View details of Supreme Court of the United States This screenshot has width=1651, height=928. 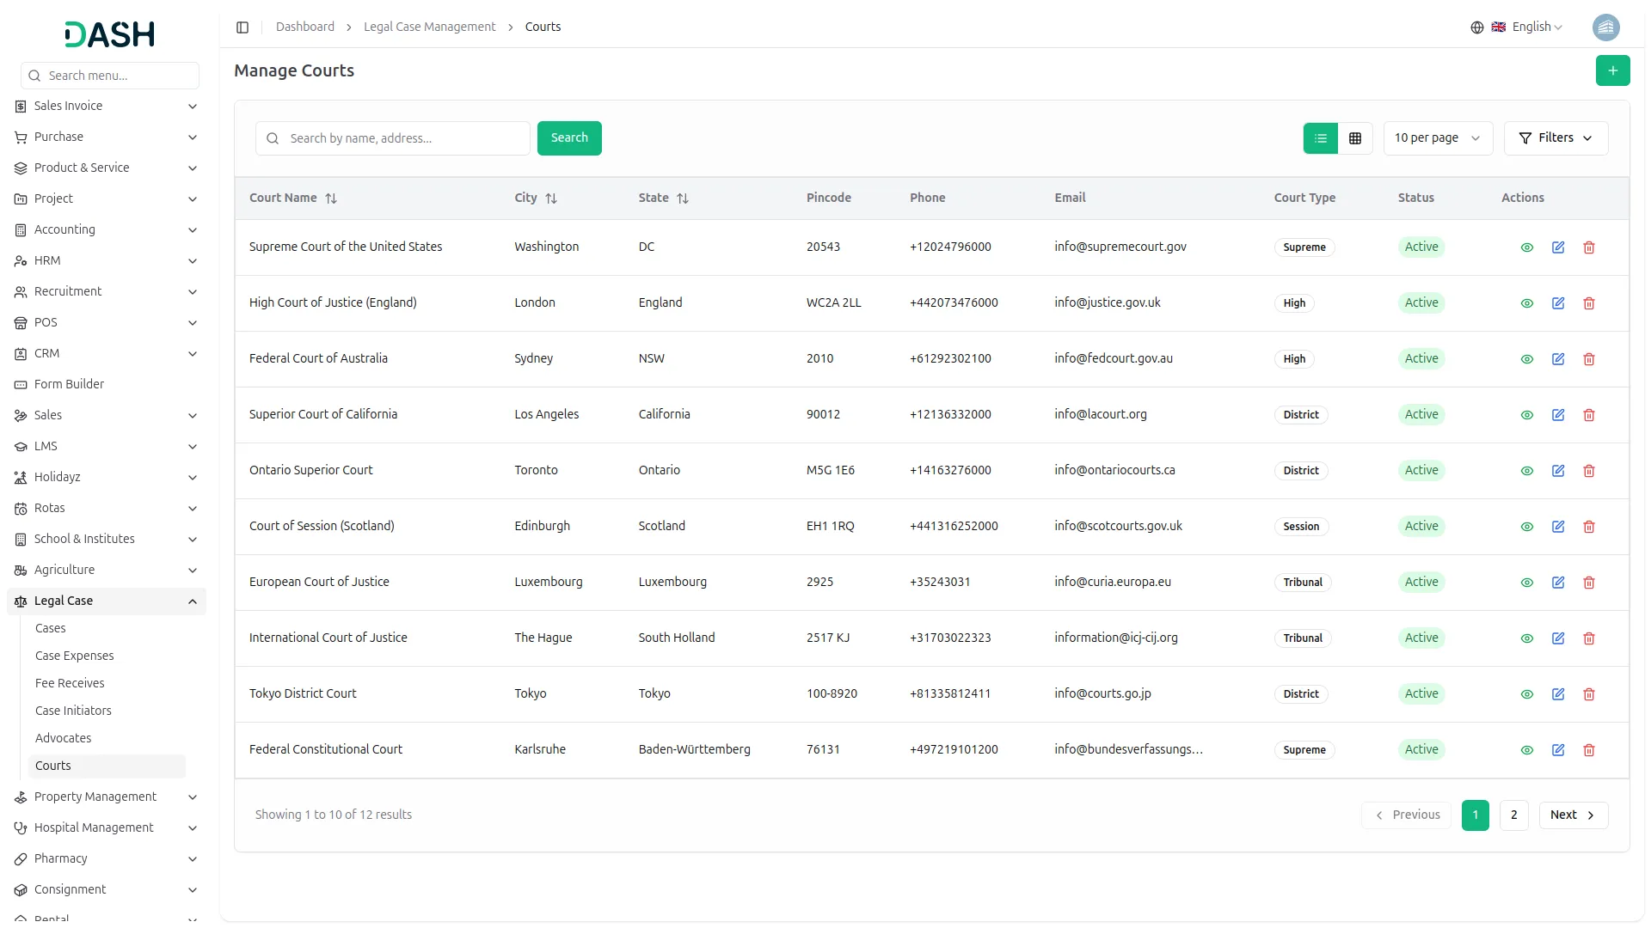pos(1526,247)
